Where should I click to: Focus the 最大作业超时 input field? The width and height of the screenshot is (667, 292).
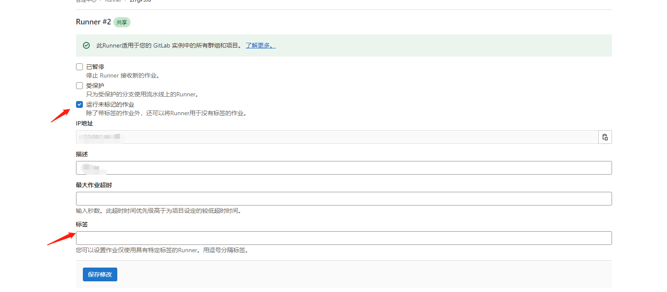[x=344, y=199]
